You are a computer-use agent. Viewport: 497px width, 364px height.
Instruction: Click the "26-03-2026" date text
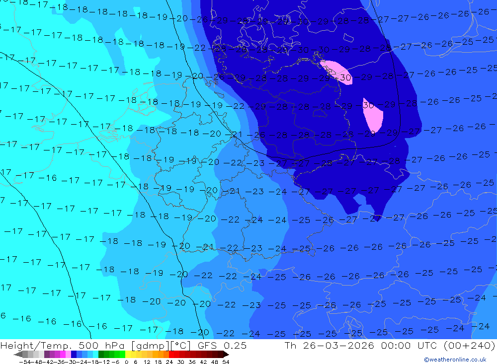click(x=338, y=345)
